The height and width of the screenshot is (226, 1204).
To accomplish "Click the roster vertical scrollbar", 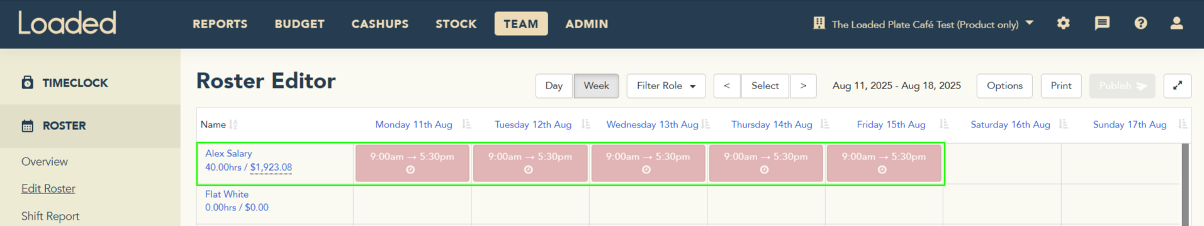I will [1185, 185].
